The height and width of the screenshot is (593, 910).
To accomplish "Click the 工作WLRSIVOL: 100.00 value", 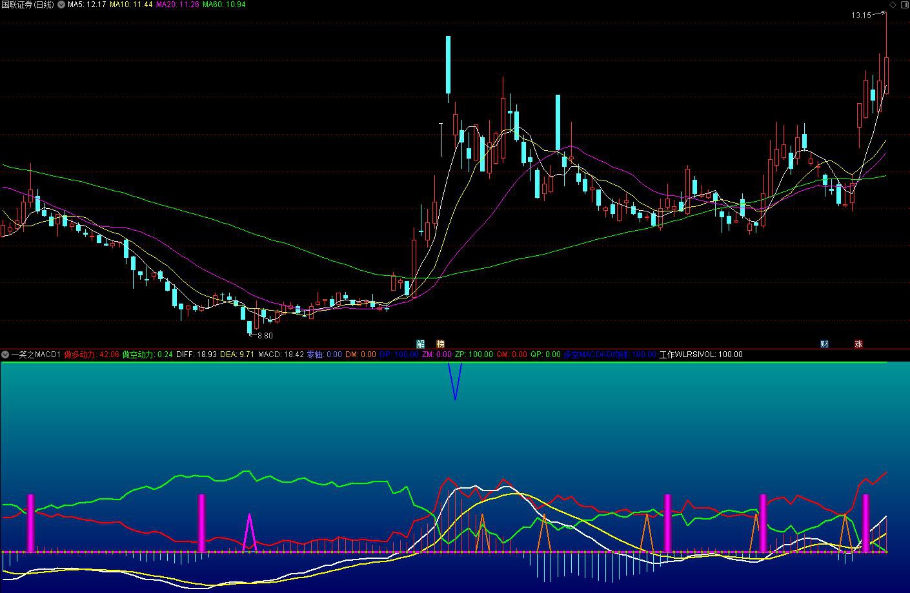I will pos(701,355).
